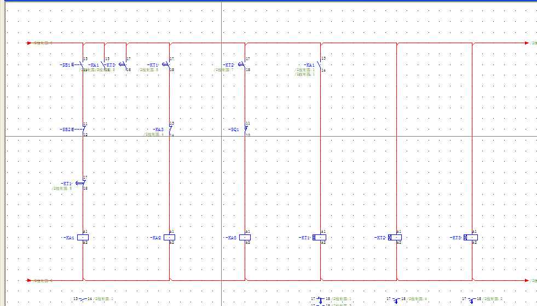Select KT1 timer contact below SB2
This screenshot has height=306, width=537.
click(82, 183)
